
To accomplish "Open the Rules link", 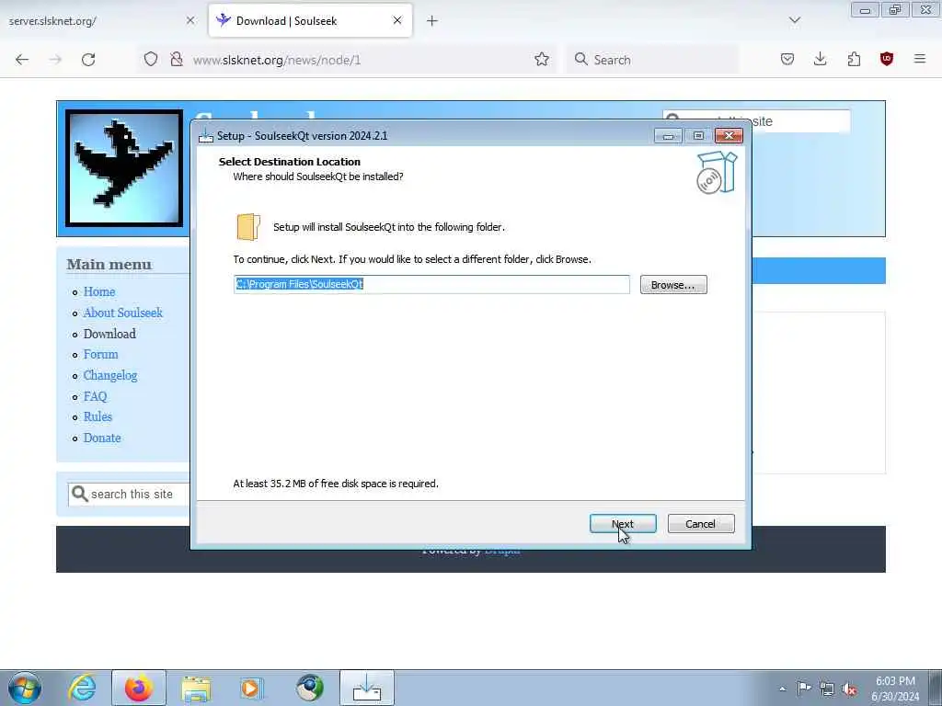I will pyautogui.click(x=98, y=416).
